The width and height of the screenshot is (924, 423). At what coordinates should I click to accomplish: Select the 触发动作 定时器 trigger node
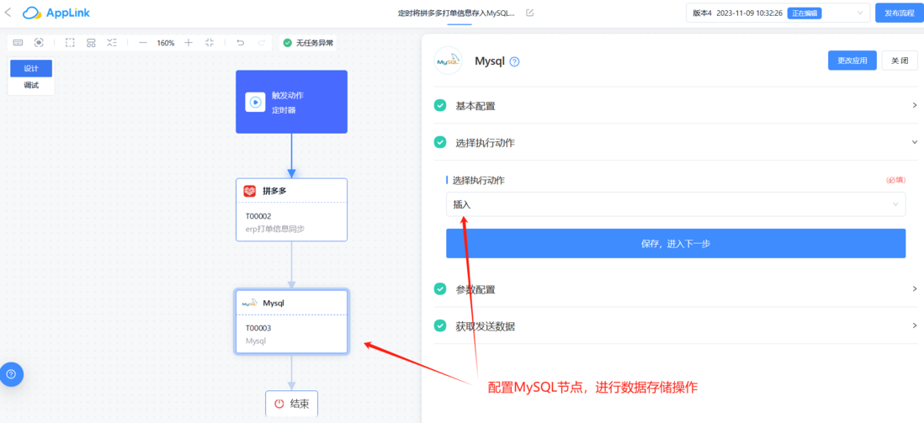click(x=292, y=102)
